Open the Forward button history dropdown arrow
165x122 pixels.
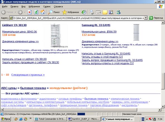point(25,12)
